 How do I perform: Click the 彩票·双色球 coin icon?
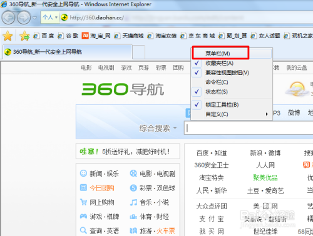[133, 188]
